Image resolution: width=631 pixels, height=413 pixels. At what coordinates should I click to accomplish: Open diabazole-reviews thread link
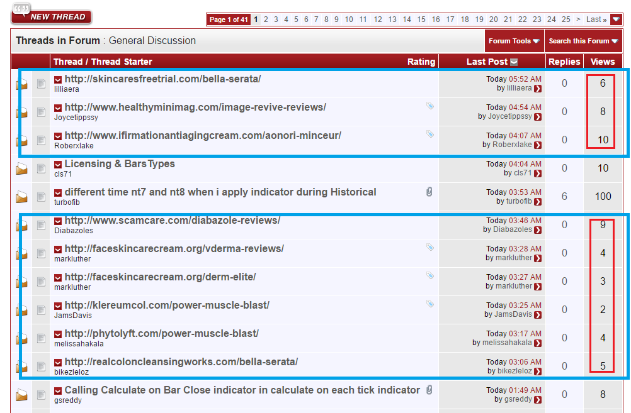[173, 220]
